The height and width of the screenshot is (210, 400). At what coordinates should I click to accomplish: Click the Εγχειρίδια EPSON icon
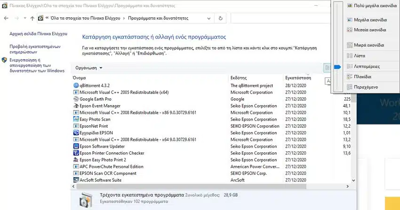[x=76, y=132]
